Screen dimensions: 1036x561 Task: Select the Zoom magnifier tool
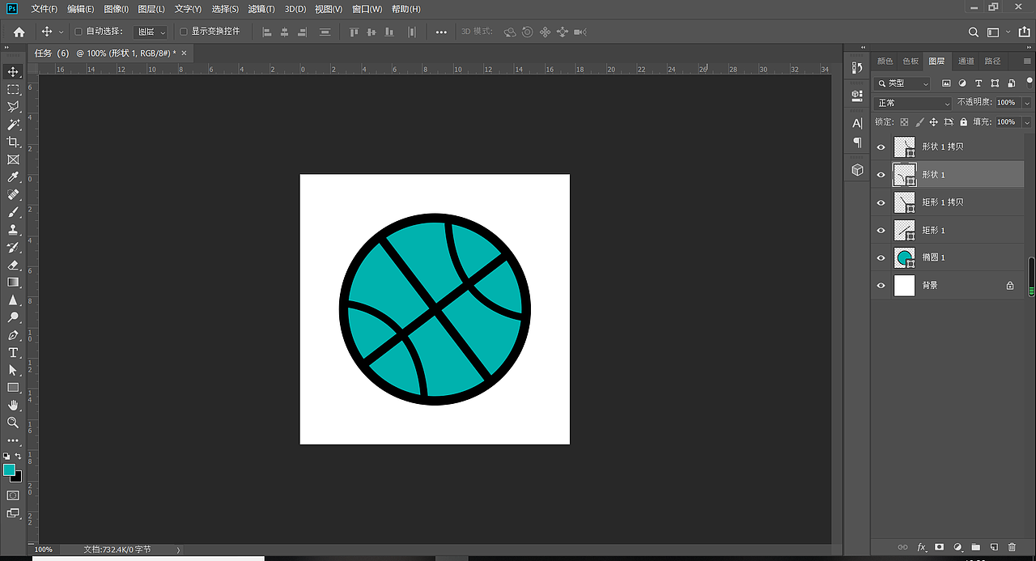tap(13, 423)
